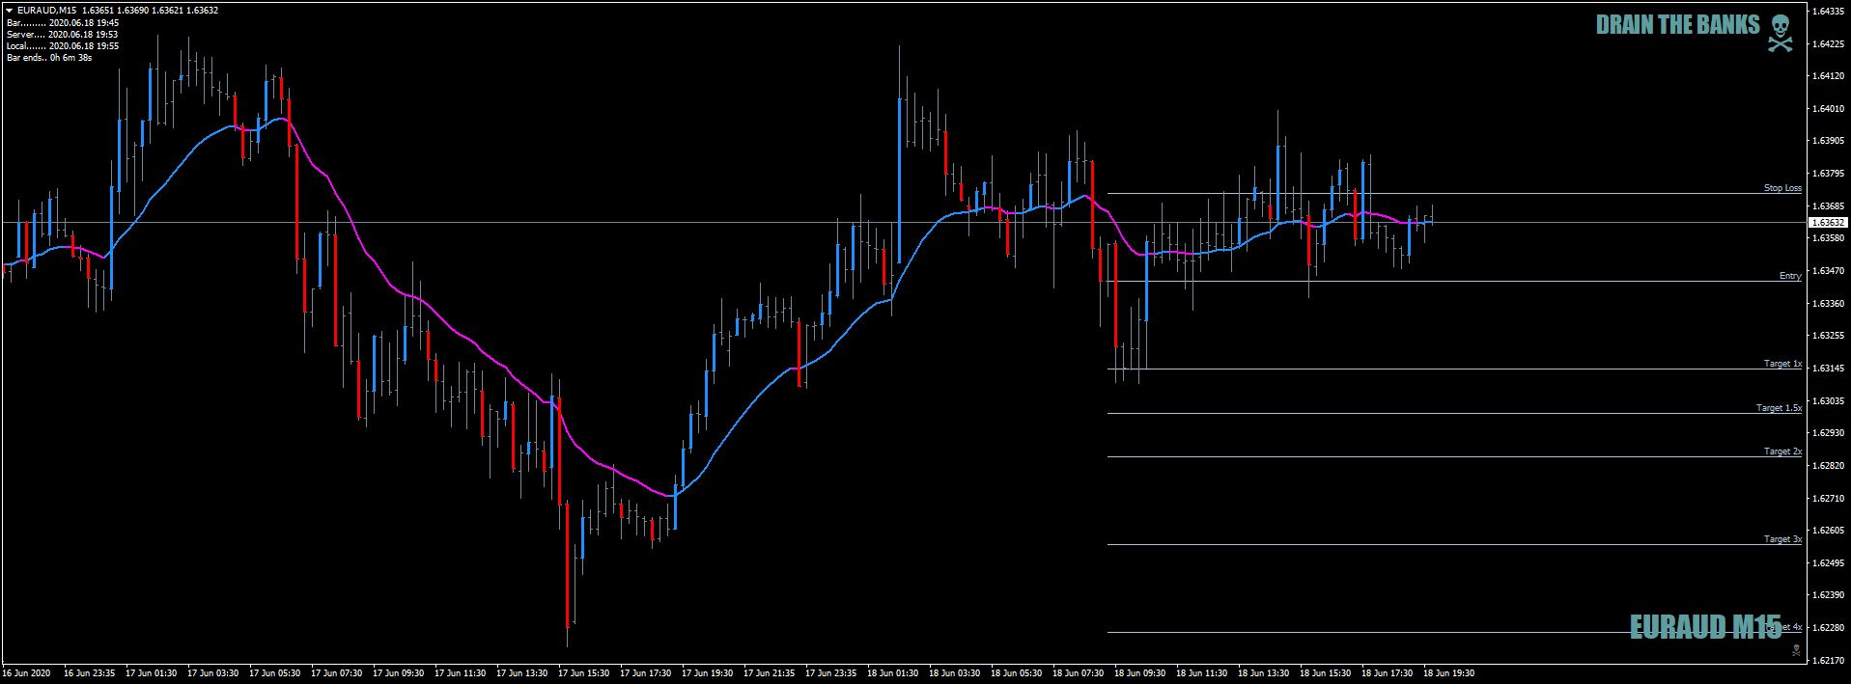The height and width of the screenshot is (684, 1851).
Task: Click the 'Server.... 2020.06.18 19:53' info line
Action: 62,34
